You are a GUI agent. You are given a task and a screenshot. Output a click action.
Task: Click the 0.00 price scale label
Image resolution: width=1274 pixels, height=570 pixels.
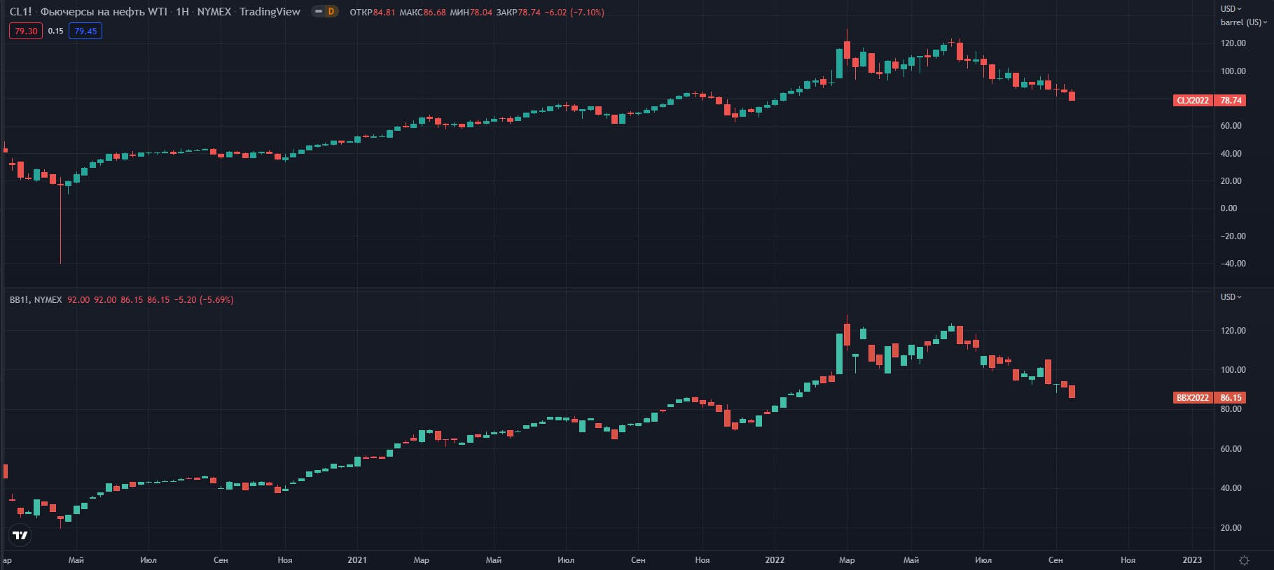pyautogui.click(x=1228, y=208)
